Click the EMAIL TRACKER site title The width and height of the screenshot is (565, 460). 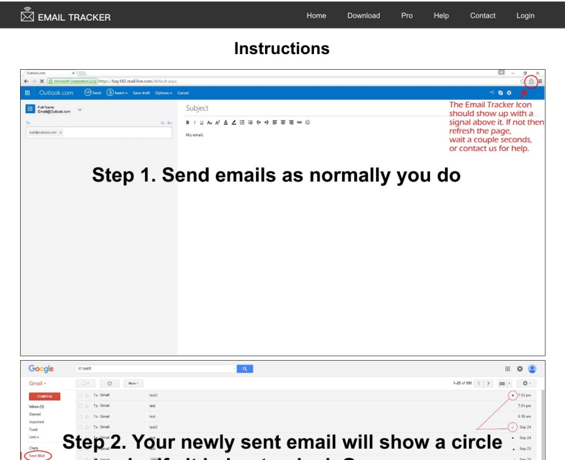pos(74,18)
